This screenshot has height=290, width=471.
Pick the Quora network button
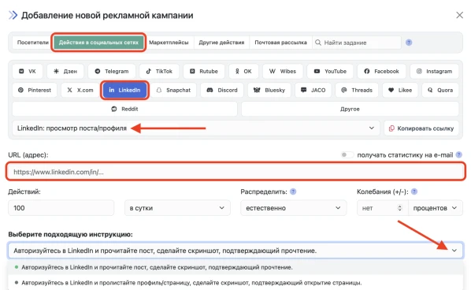[440, 90]
